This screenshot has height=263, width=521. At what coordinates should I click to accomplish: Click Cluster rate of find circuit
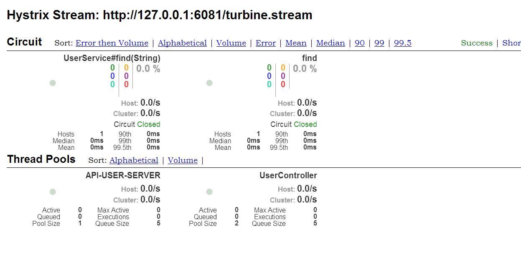[307, 113]
